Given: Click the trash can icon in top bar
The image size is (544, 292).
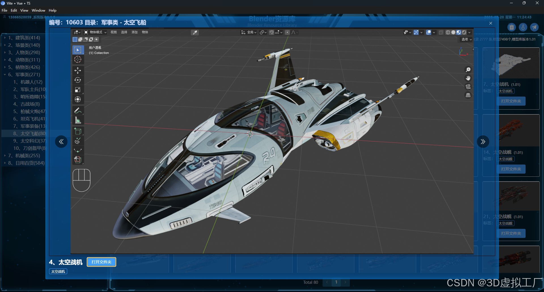Looking at the screenshot, I should click(512, 27).
